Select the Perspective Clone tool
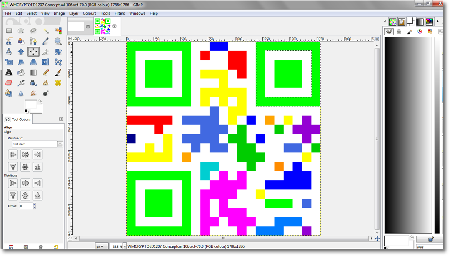 9,93
